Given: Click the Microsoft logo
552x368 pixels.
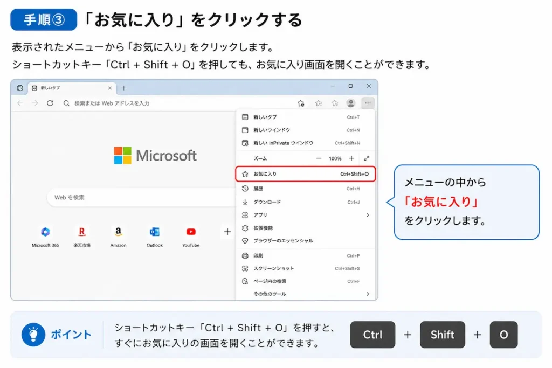Looking at the screenshot, I should [x=155, y=156].
